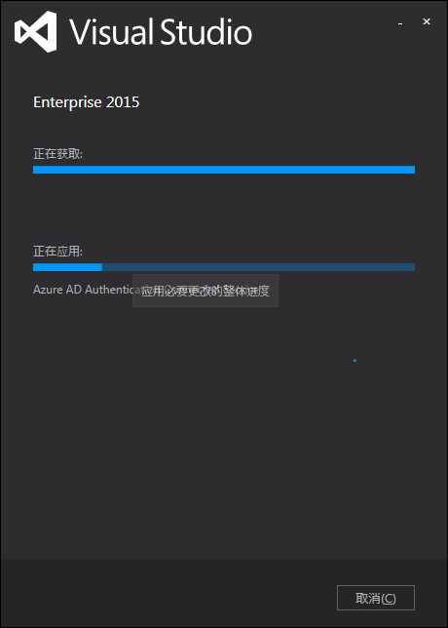This screenshot has width=448, height=628.
Task: Click the word Visual in the header
Action: (113, 32)
